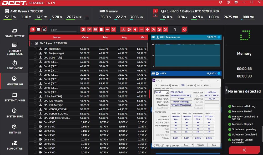Check the Core3 (CCD1) row checkbox
This screenshot has width=263, height=155.
click(35, 75)
